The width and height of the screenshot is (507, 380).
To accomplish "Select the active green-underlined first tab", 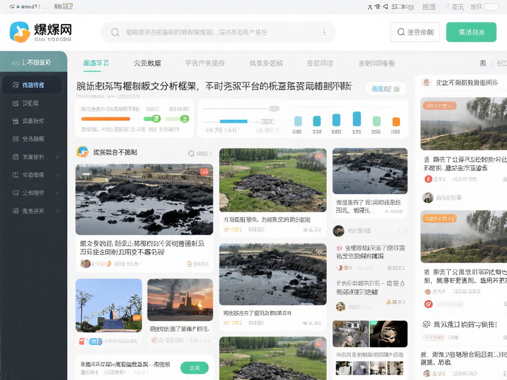I will click(x=96, y=63).
